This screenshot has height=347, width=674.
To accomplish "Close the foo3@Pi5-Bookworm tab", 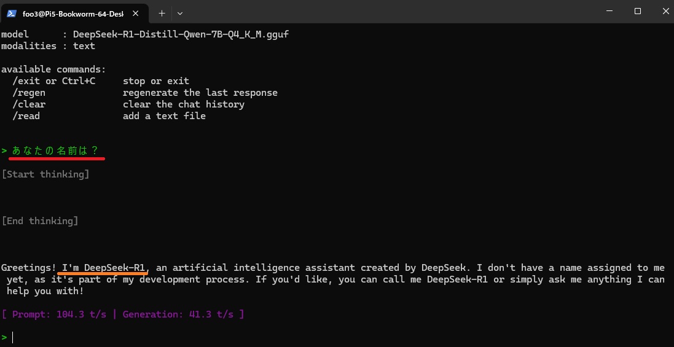I will tap(138, 13).
